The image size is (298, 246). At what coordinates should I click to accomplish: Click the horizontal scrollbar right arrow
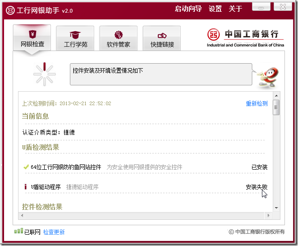[268, 216]
